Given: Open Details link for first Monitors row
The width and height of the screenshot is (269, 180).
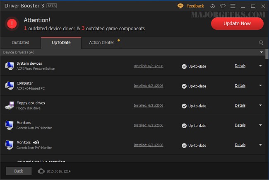Looking at the screenshot, I should [240, 125].
